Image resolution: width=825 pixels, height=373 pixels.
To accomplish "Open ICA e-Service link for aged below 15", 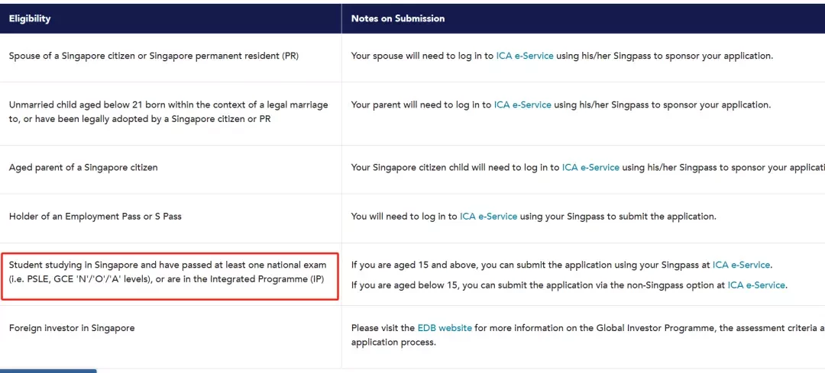I will coord(756,285).
